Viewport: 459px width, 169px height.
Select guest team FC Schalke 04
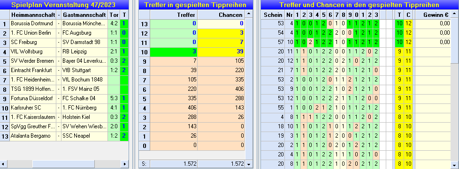click(x=84, y=98)
